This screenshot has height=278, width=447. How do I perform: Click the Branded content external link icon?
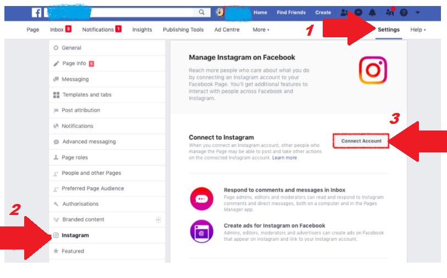coord(158,219)
